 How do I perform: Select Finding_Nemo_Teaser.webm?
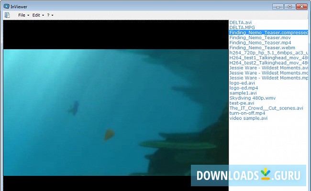pyautogui.click(x=262, y=48)
